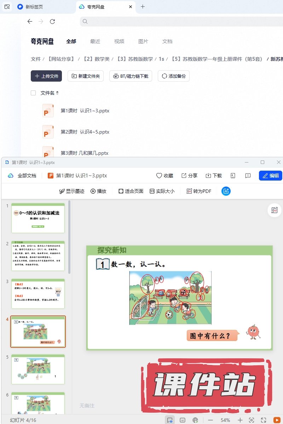Image resolution: width=283 pixels, height=424 pixels.
Task: Click the notes panel icon in status bar
Action: click(183, 420)
